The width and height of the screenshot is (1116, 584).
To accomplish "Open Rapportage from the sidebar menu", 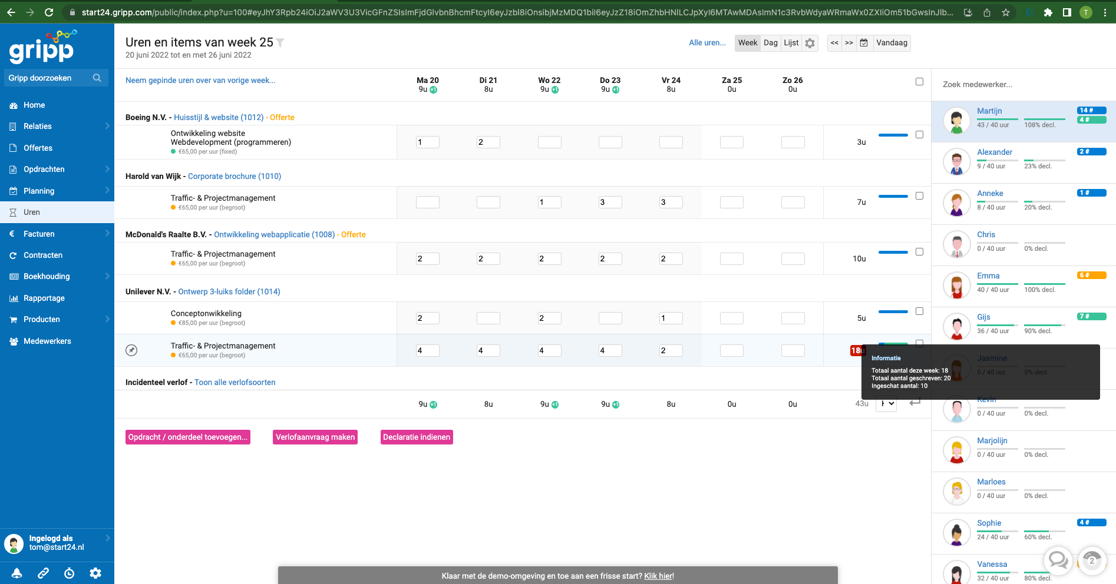I will tap(44, 298).
